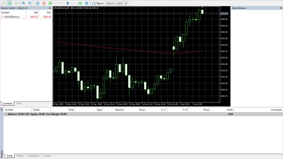Close the Data Window panel

(x=281, y=8)
